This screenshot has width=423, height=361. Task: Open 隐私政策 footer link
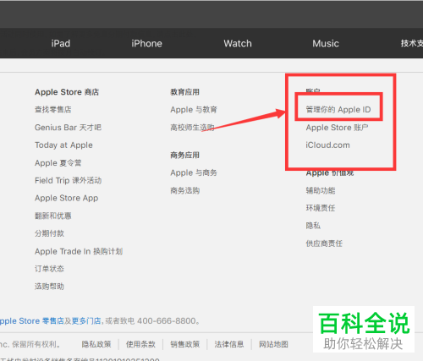96,344
